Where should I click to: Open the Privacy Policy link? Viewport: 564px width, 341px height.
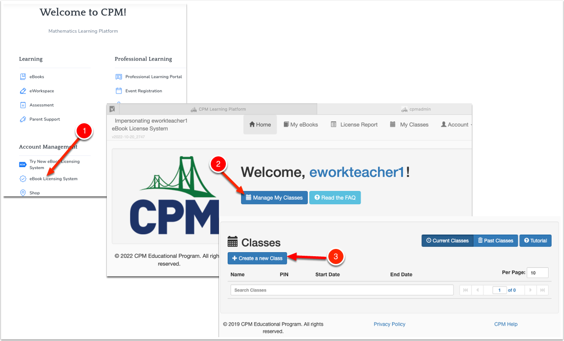[x=389, y=324]
